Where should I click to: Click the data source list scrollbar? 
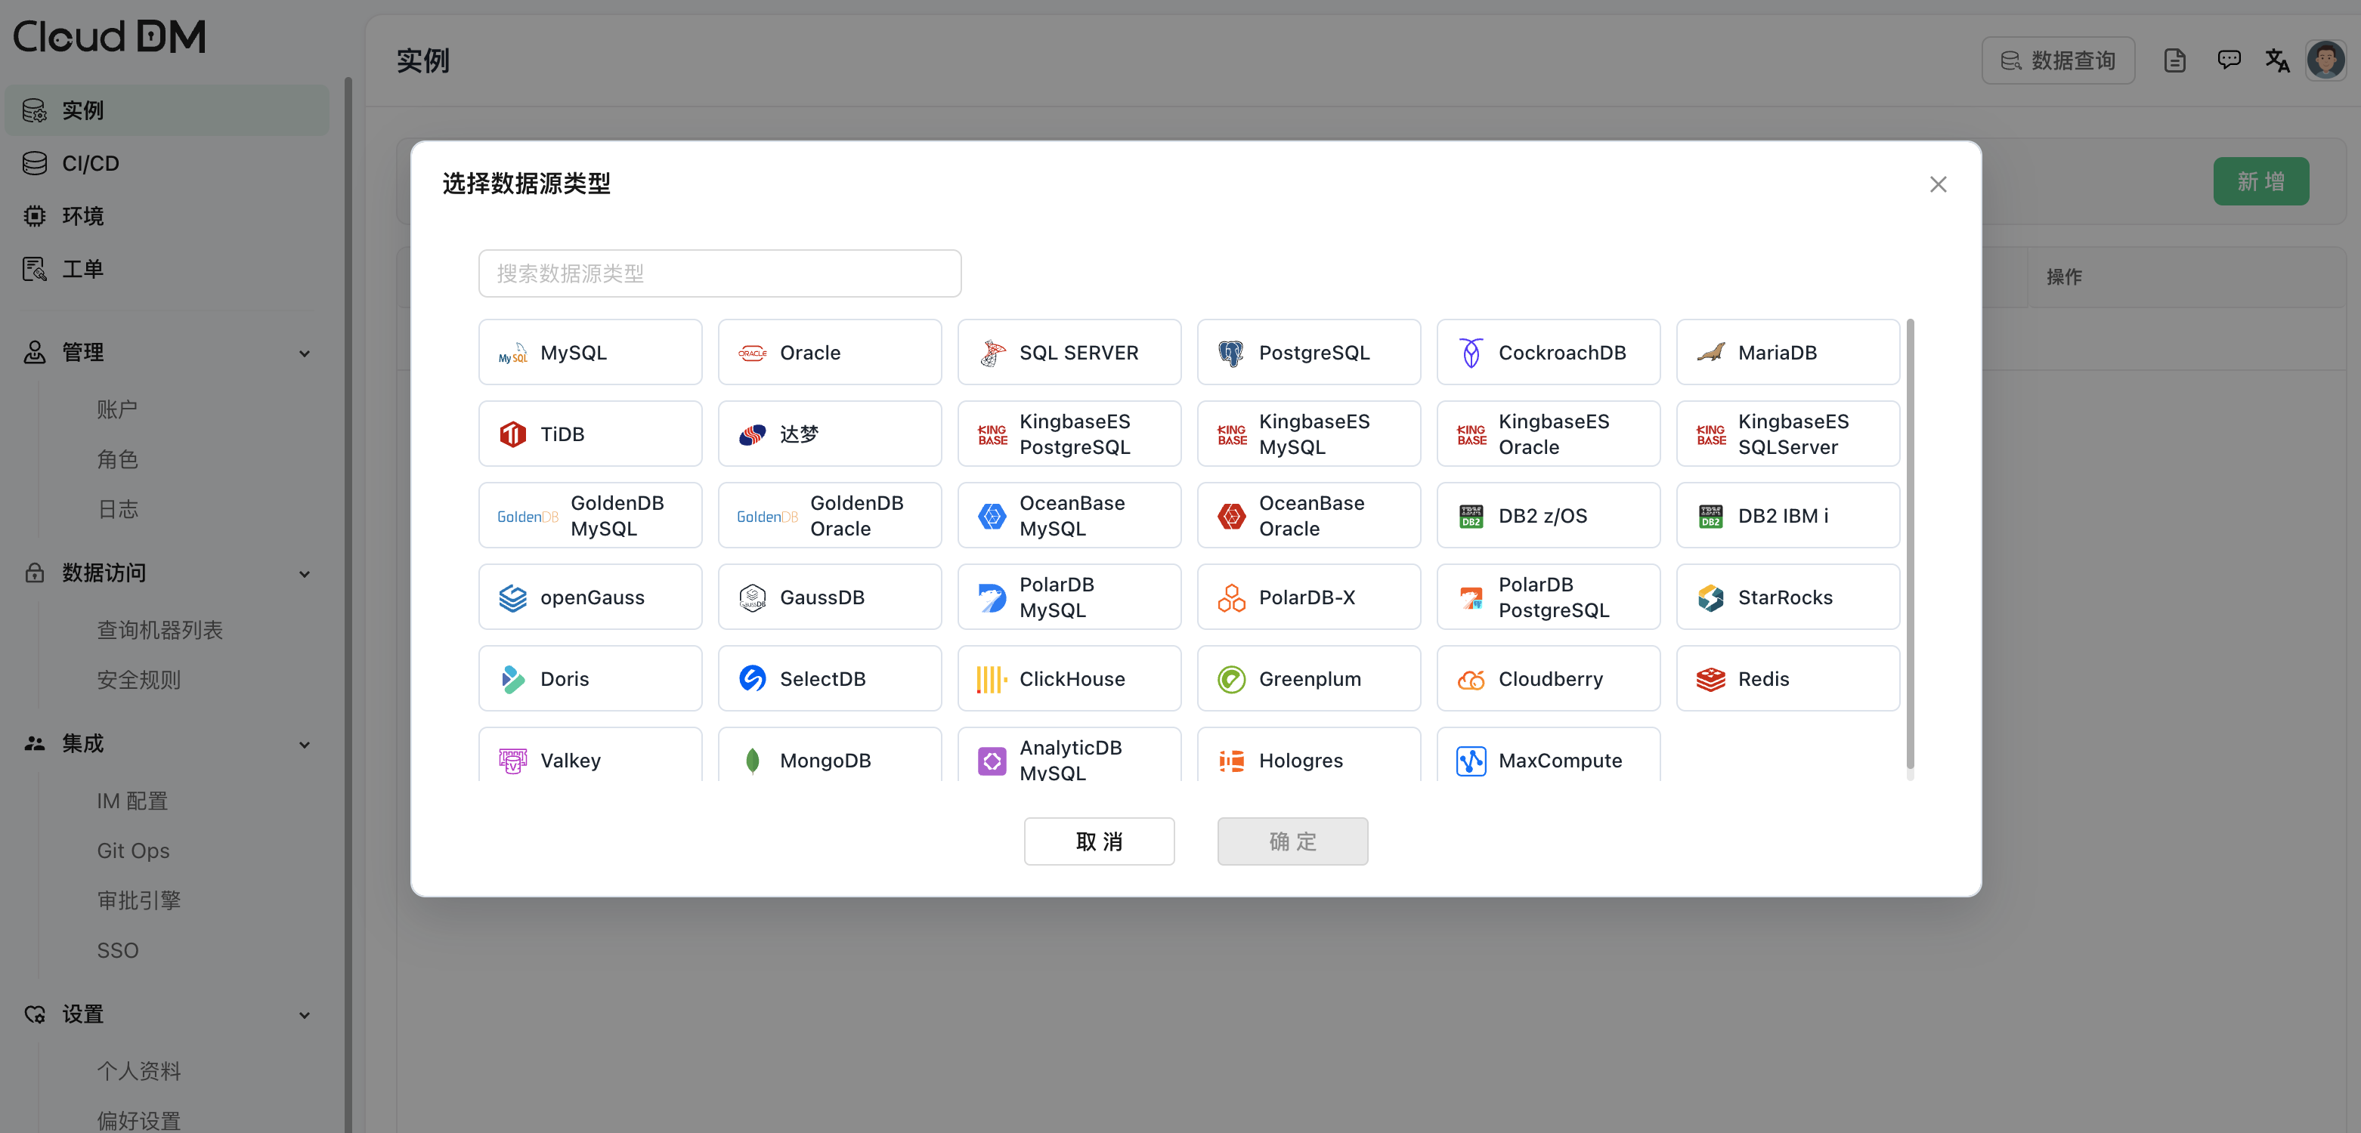pos(1910,545)
